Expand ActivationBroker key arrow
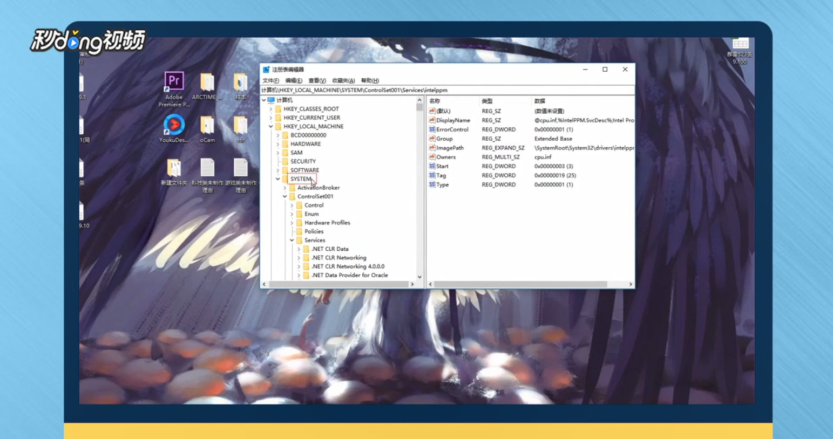Image resolution: width=833 pixels, height=439 pixels. click(285, 188)
